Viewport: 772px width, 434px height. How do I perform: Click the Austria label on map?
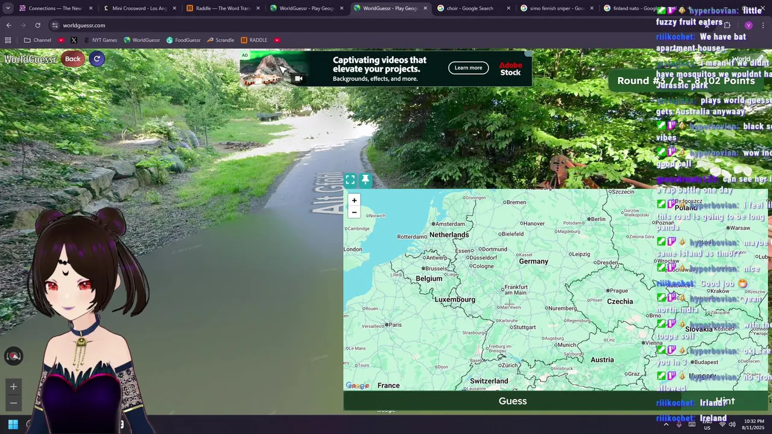pos(602,360)
